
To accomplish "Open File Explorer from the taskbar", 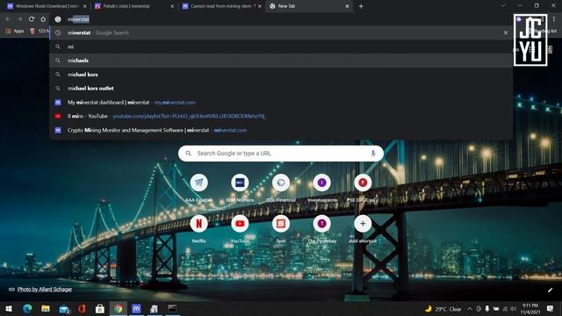I will [x=46, y=308].
